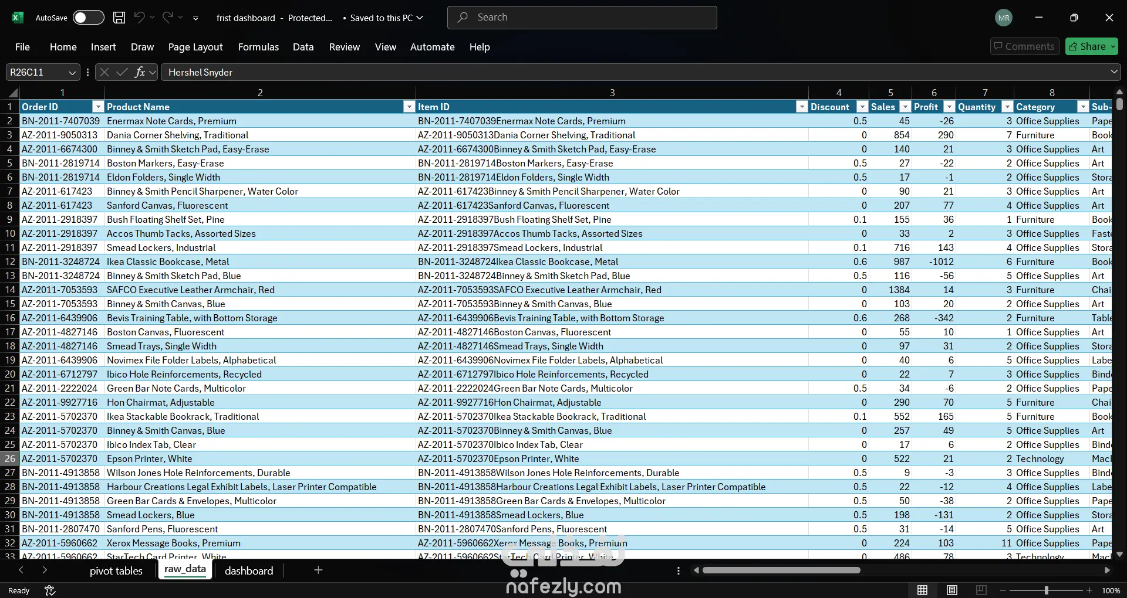The height and width of the screenshot is (598, 1127).
Task: Click the horizontal scroll right arrow
Action: coord(1107,570)
